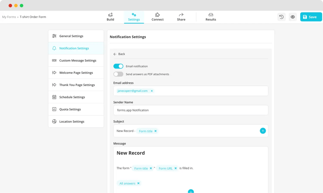The width and height of the screenshot is (323, 193).
Task: Navigate to My Forms breadcrumb
Action: pyautogui.click(x=9, y=17)
